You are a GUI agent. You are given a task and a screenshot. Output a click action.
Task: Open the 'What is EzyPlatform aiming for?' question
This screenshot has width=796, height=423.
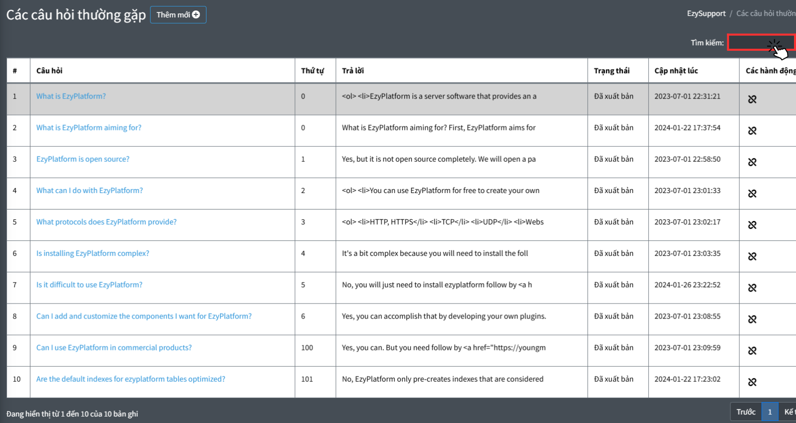(89, 128)
